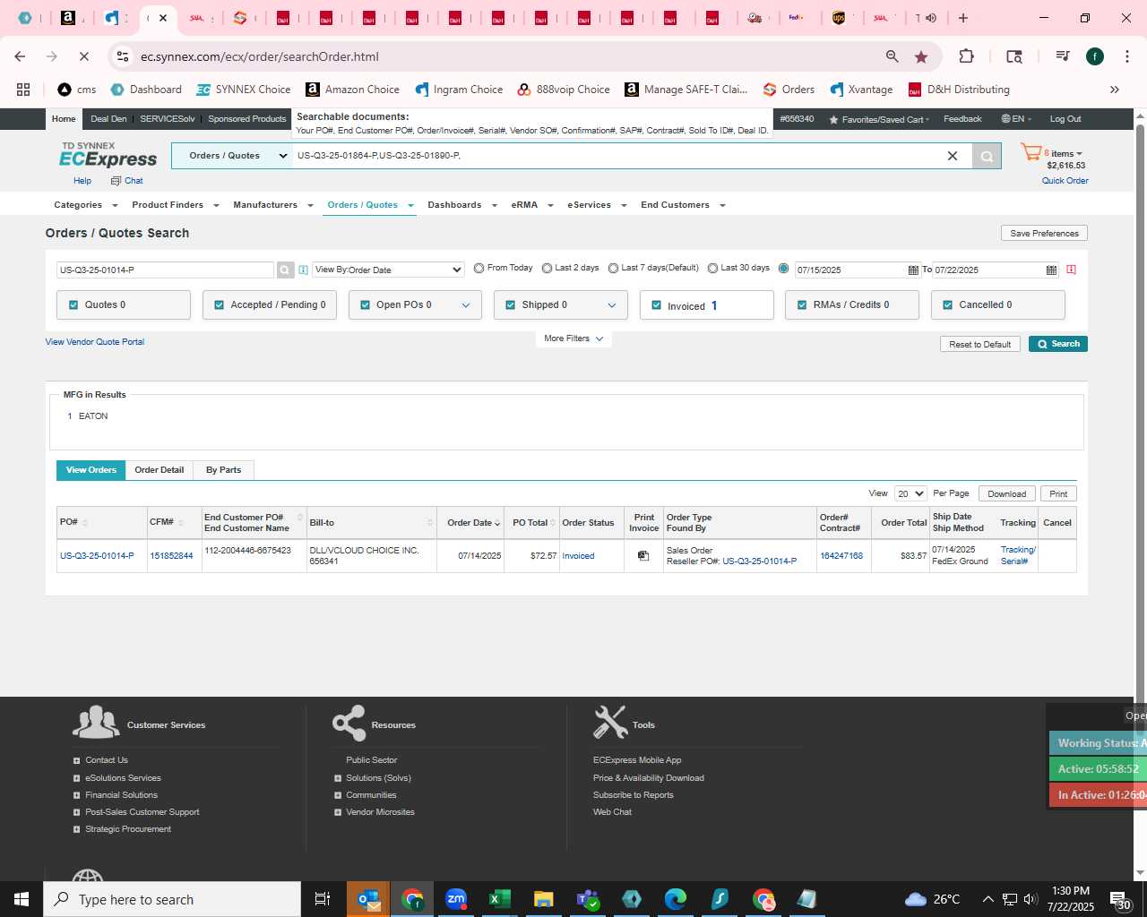
Task: Go back with browser back arrow
Action: click(20, 56)
